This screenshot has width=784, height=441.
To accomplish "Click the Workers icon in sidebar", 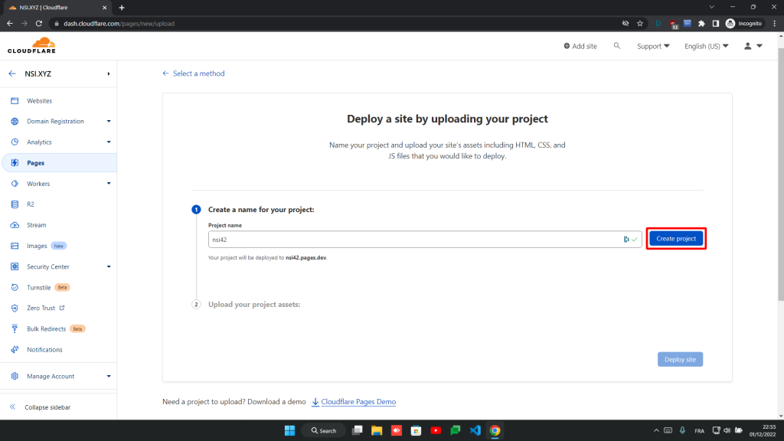I will pos(15,184).
